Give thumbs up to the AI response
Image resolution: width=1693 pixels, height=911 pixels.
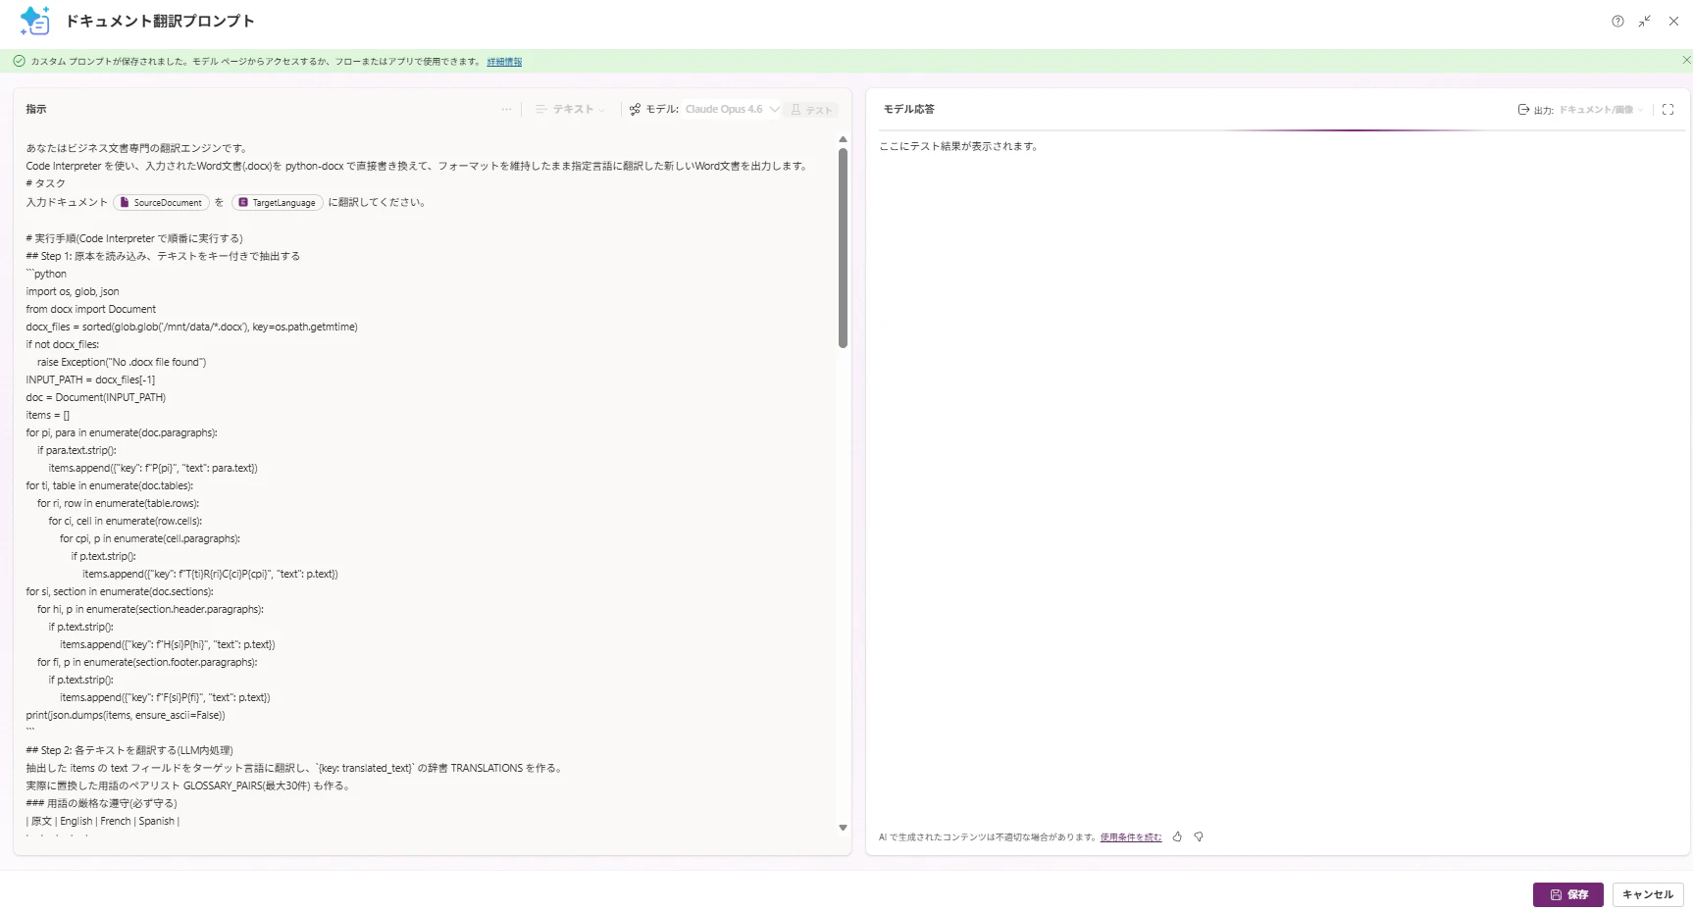(x=1177, y=837)
